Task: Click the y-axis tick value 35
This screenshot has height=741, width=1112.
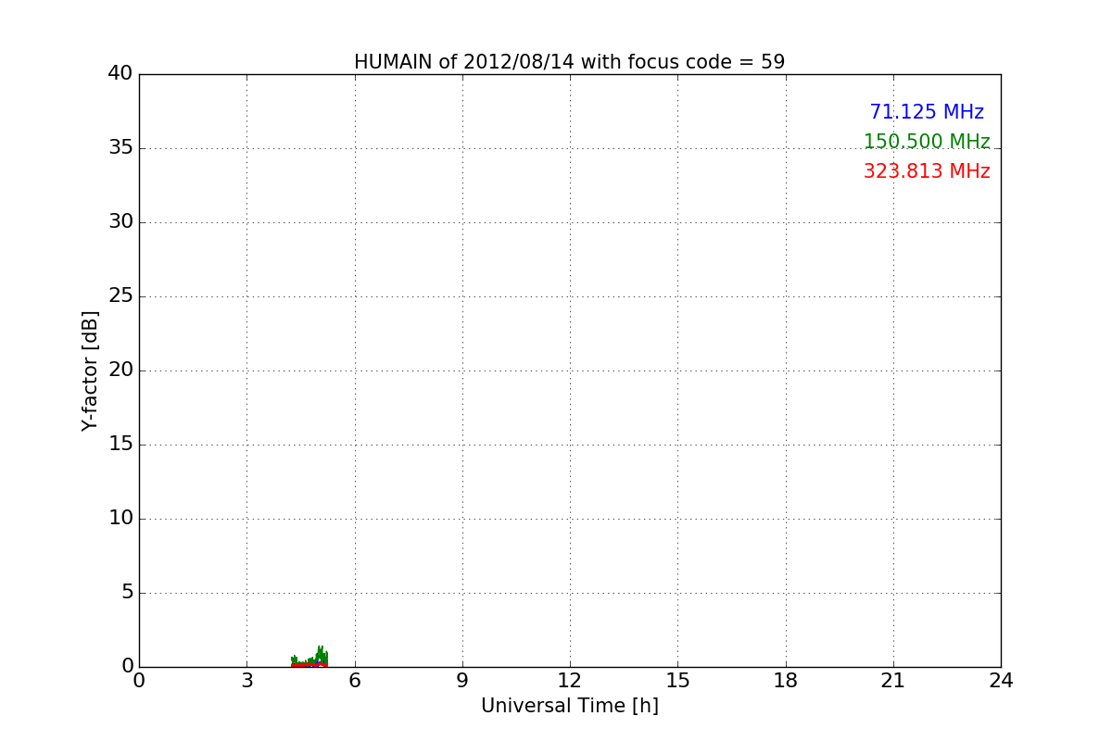Action: click(120, 148)
